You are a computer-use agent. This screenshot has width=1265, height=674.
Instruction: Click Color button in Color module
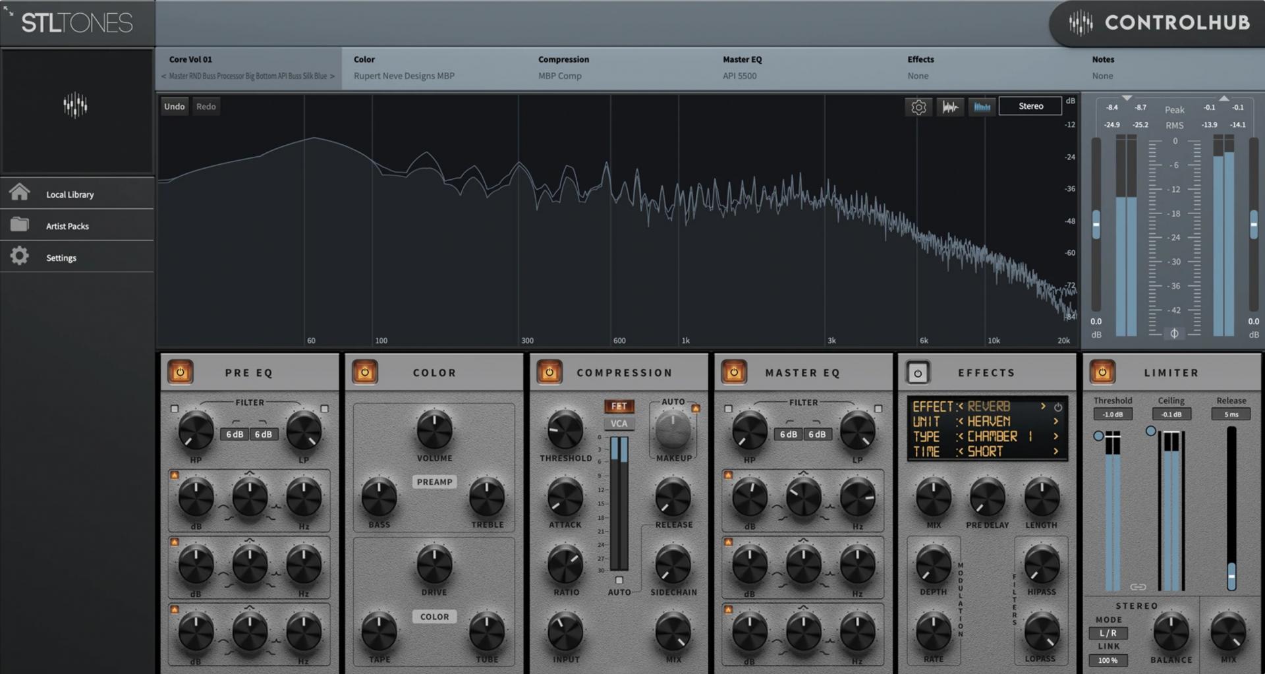point(435,617)
